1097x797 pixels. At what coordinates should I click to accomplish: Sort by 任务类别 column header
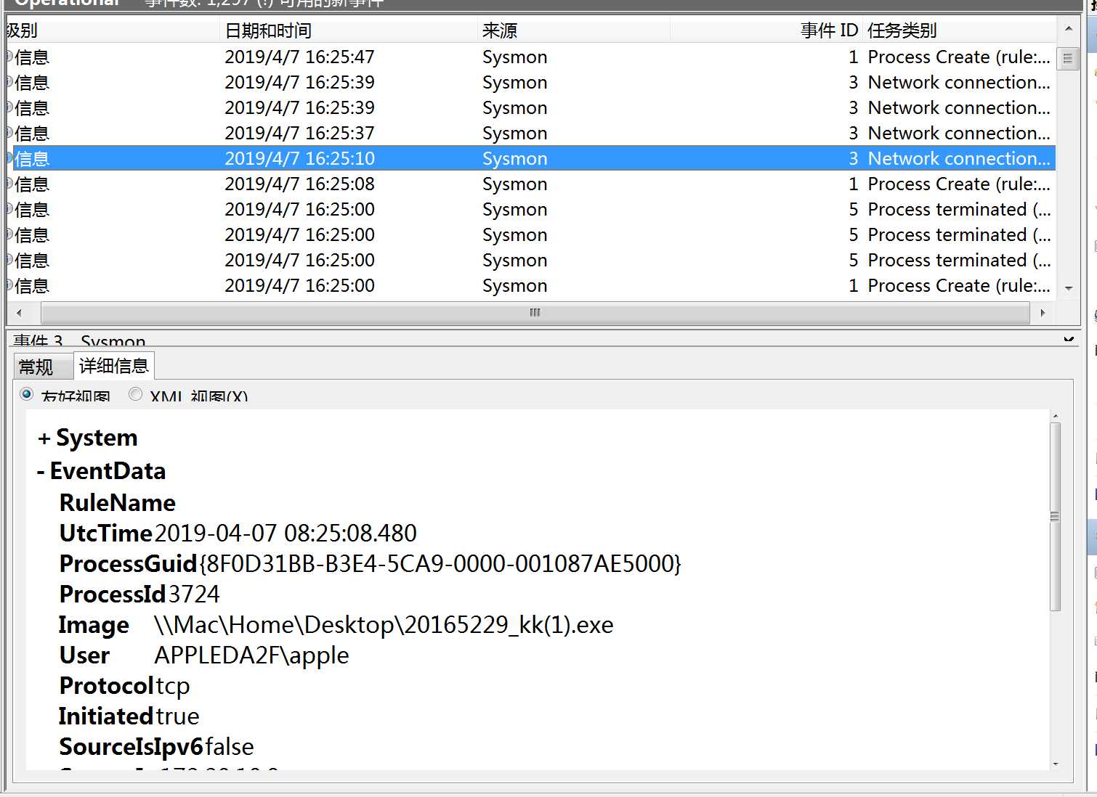(x=959, y=30)
